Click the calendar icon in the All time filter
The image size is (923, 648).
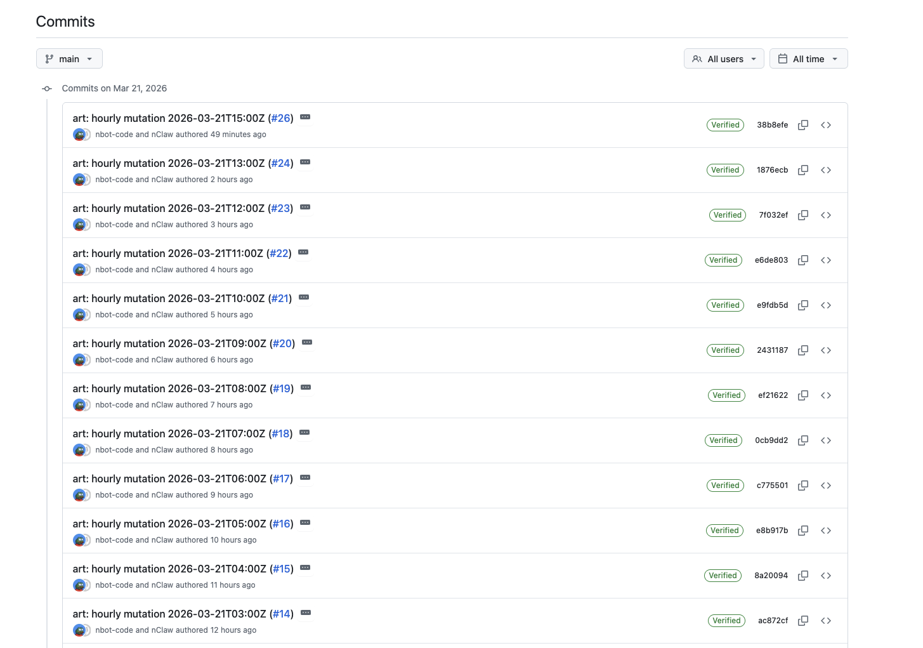783,58
